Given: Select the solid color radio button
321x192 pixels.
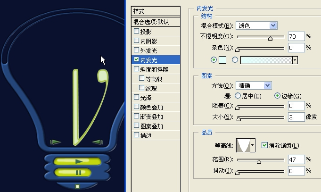Looking at the screenshot, I should tap(214, 60).
